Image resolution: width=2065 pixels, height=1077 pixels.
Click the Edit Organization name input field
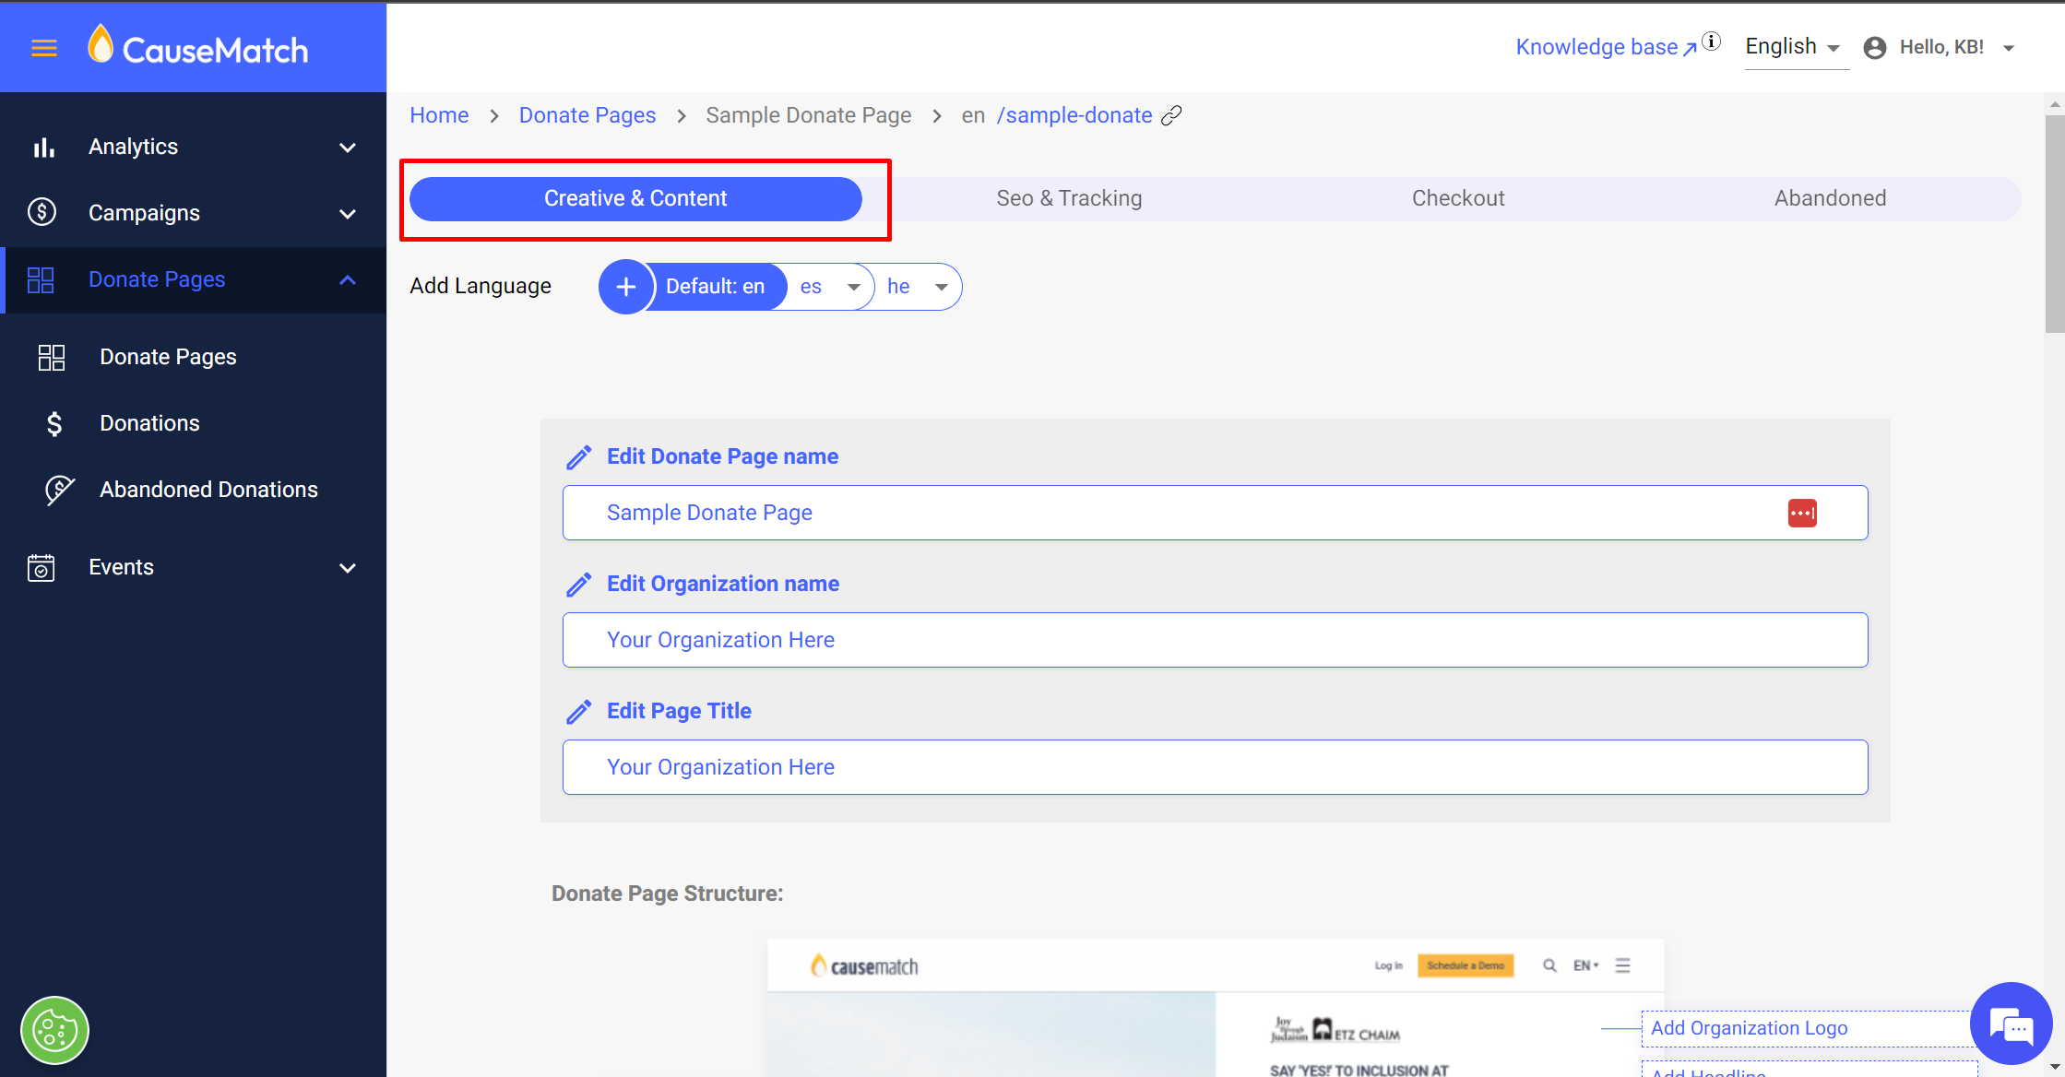[x=1215, y=640]
